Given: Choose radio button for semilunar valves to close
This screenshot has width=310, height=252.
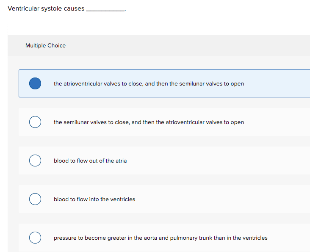Looking at the screenshot, I should [35, 122].
